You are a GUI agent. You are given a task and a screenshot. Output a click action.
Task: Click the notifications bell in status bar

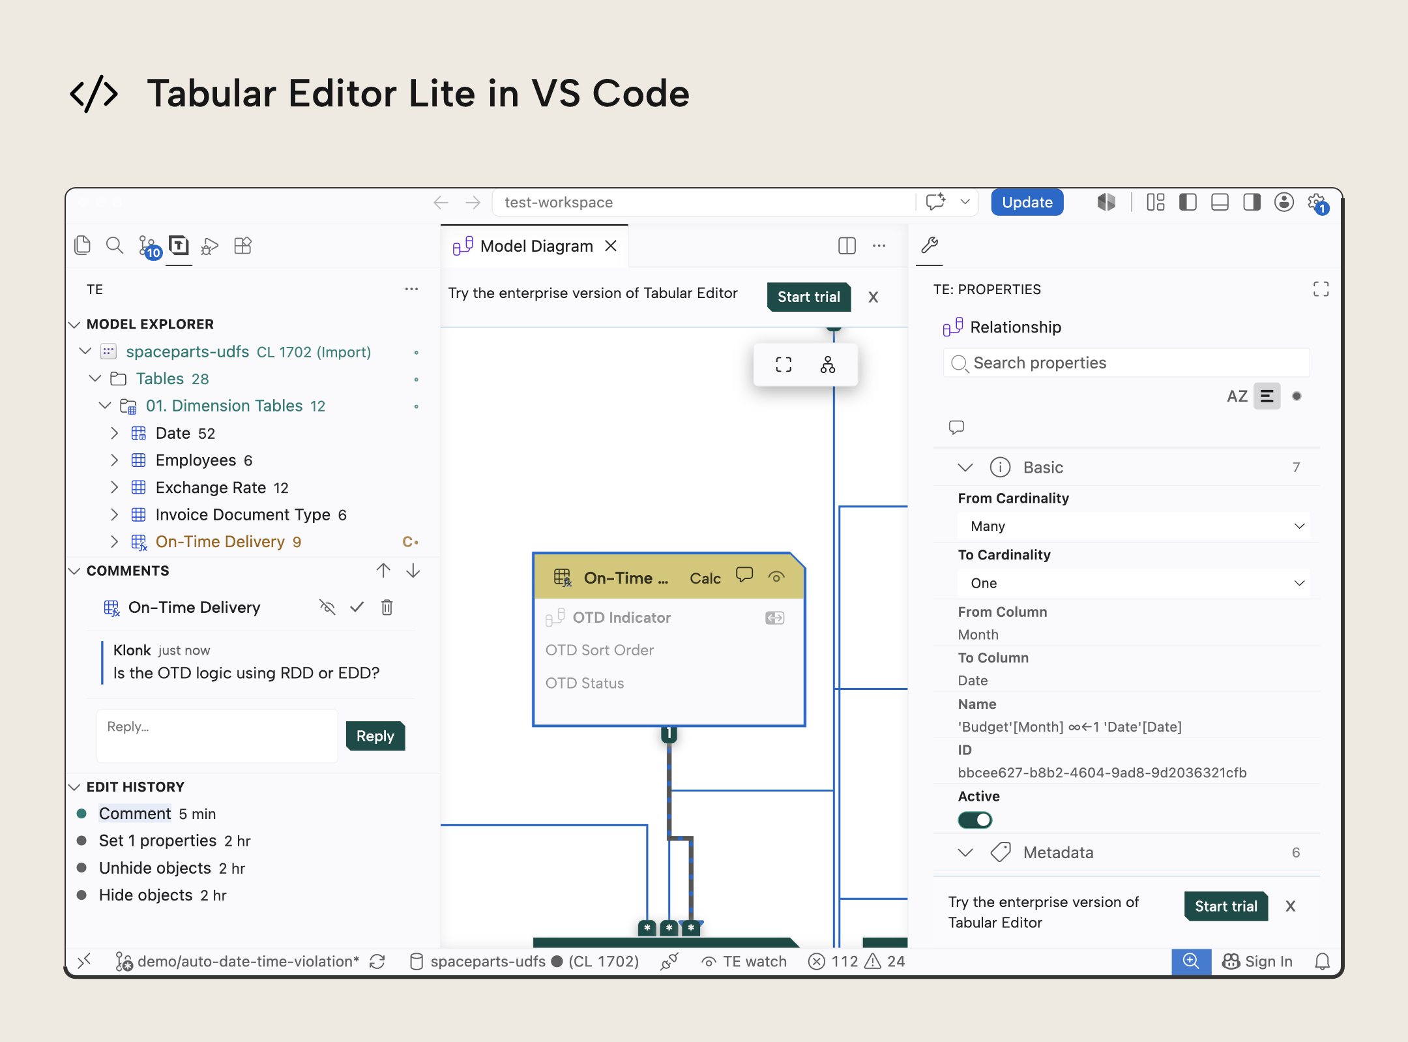(1322, 961)
